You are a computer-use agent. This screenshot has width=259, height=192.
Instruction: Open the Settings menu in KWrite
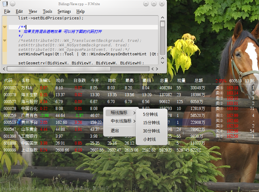(x=64, y=11)
